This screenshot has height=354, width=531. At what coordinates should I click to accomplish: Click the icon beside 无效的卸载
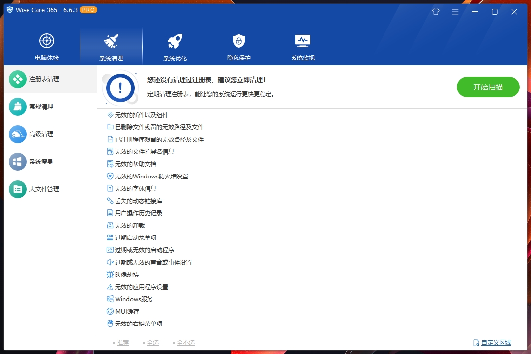coord(110,225)
